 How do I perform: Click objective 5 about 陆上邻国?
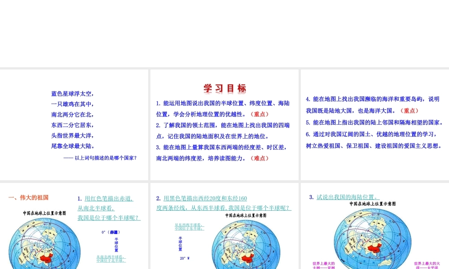tap(374, 122)
